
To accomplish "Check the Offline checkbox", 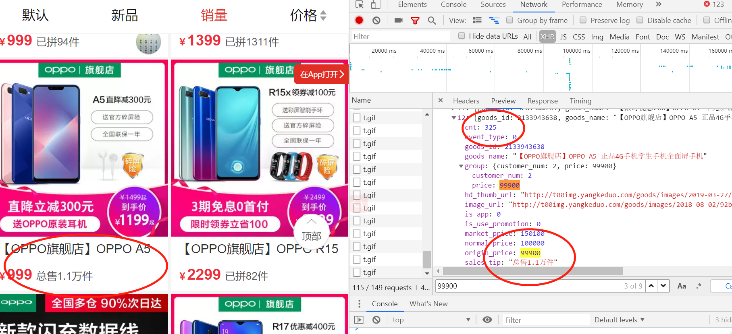I will (707, 20).
